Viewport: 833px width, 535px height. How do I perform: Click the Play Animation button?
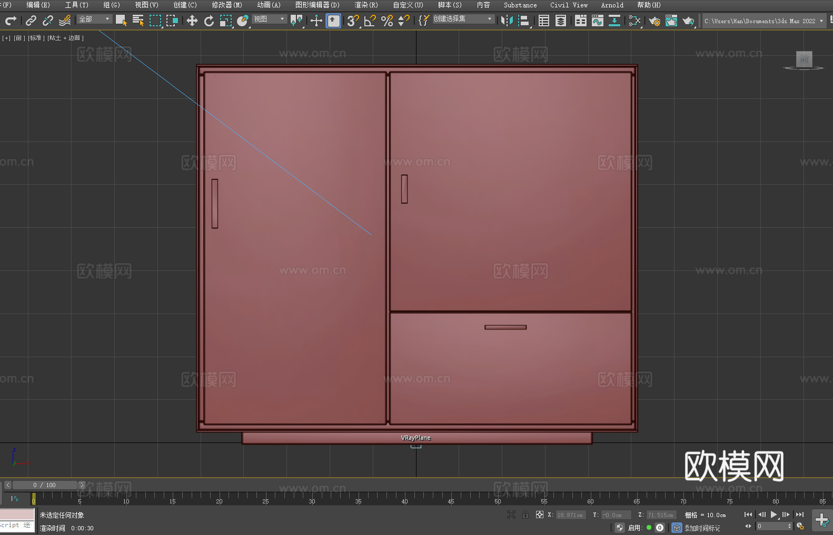774,514
